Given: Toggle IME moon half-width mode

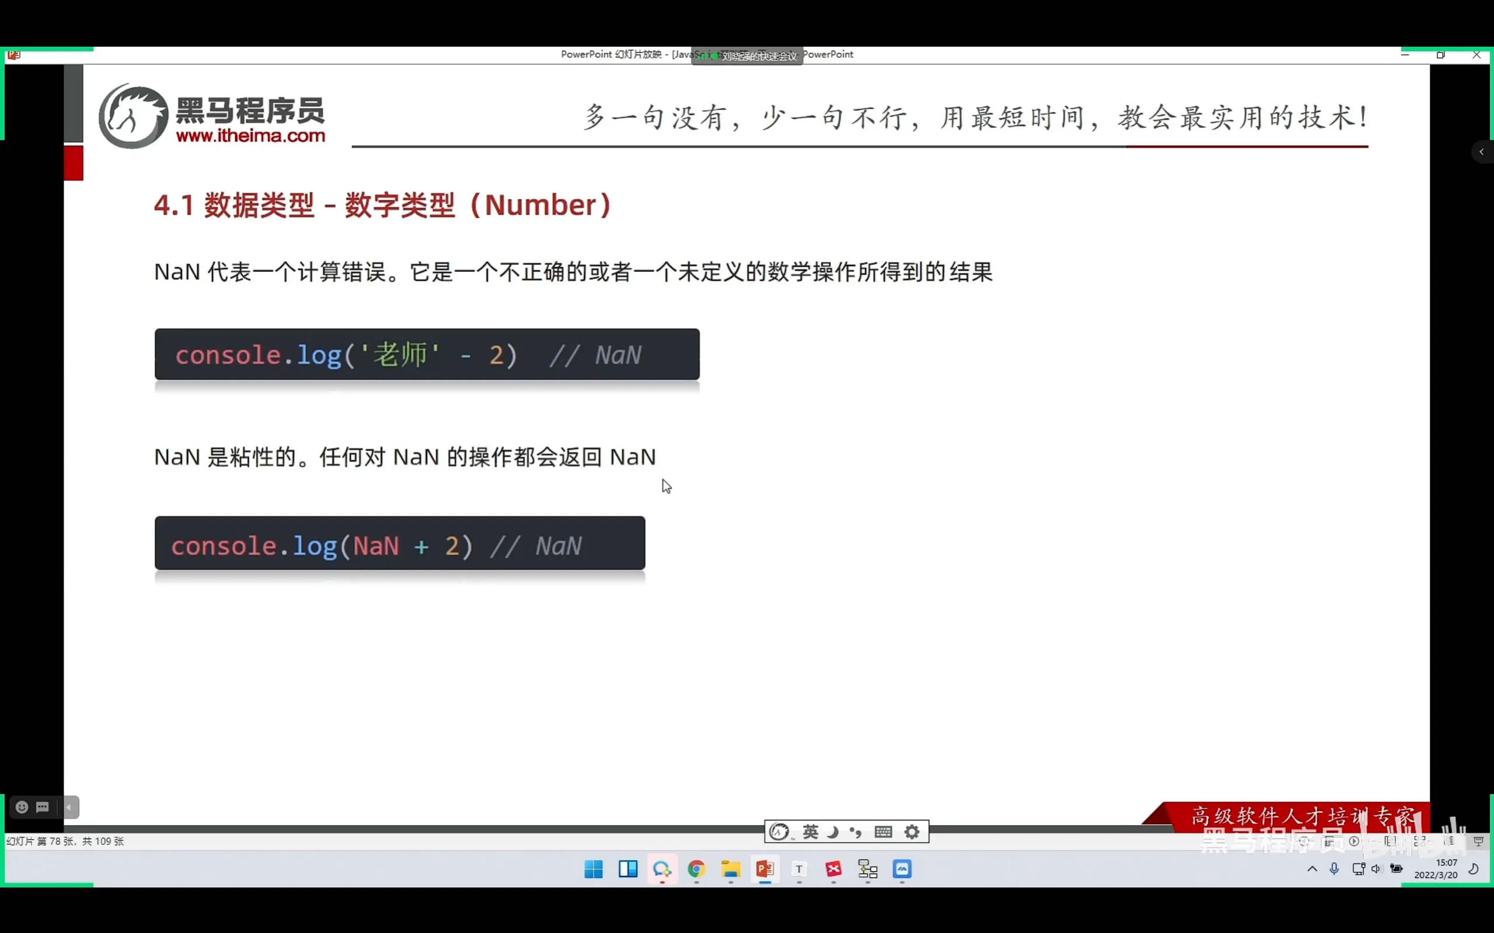Looking at the screenshot, I should [x=832, y=832].
